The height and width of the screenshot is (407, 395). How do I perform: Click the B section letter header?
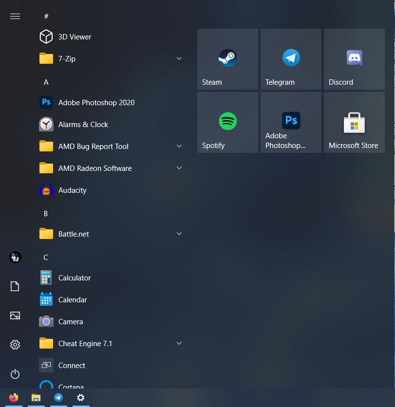46,213
